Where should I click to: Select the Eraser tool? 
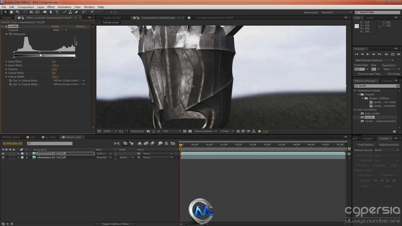click(76, 12)
